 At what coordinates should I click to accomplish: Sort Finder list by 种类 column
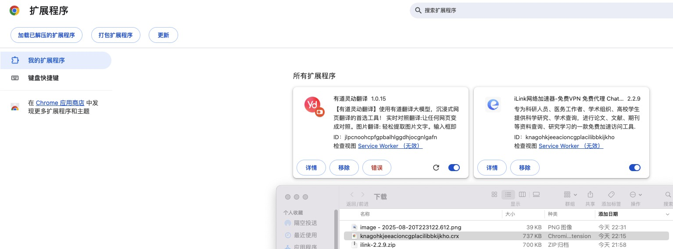click(x=552, y=214)
